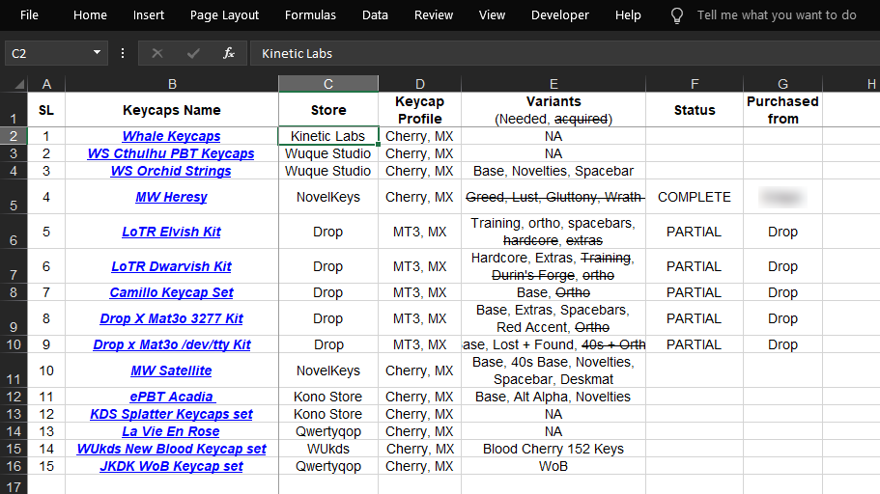Open the Drop X Mat3o 3277 Kit link
Image resolution: width=880 pixels, height=494 pixels.
[x=171, y=318]
